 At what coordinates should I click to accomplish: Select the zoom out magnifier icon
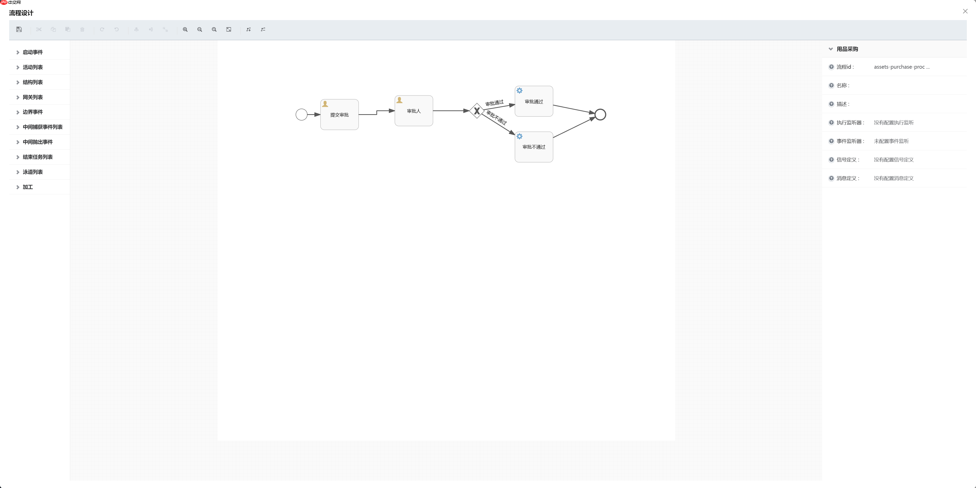click(199, 29)
